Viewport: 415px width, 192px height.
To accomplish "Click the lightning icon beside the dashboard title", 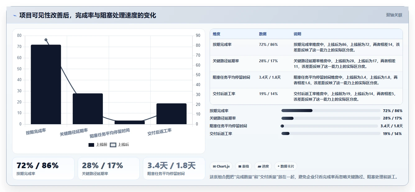I will (x=15, y=15).
